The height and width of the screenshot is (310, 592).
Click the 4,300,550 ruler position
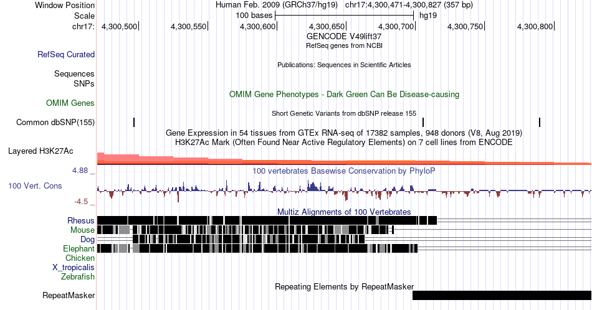point(189,26)
